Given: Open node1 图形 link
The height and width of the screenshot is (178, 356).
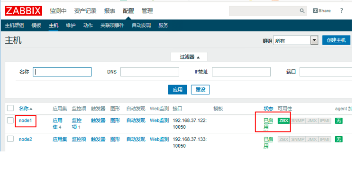Looking at the screenshot, I should [x=115, y=121].
